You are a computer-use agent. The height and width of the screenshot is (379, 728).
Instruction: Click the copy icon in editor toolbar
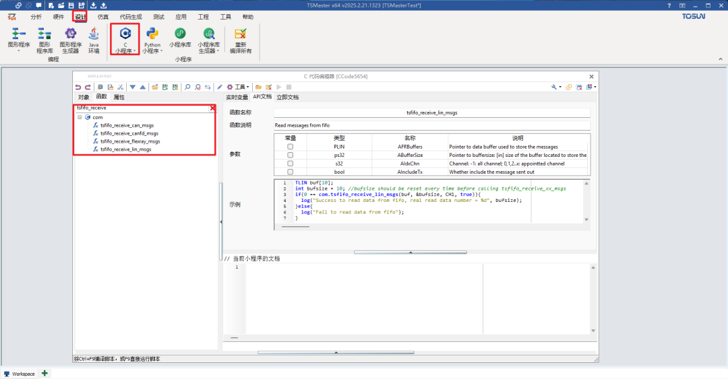100,87
